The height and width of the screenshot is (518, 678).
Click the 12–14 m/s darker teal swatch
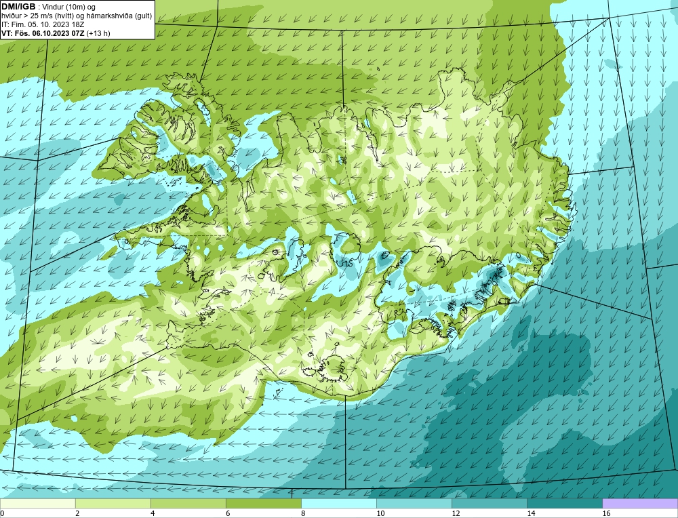point(489,503)
